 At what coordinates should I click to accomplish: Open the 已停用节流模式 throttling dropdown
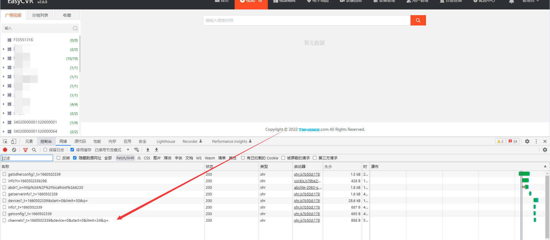pos(112,150)
